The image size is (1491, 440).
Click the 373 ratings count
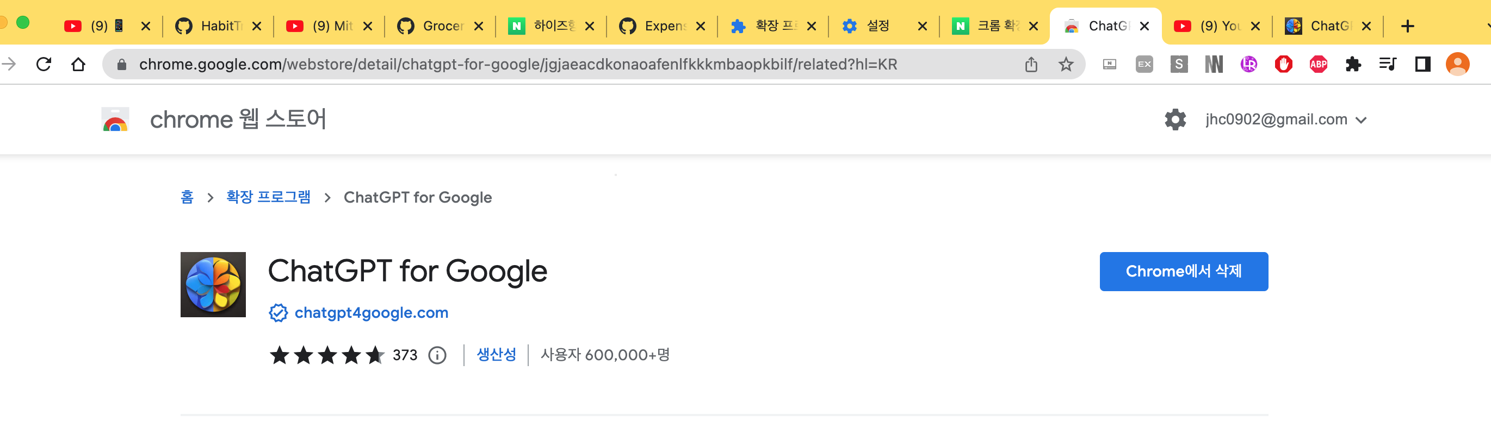[405, 355]
